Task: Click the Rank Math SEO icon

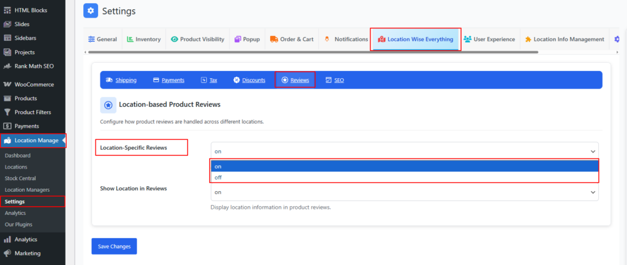Action: click(7, 66)
